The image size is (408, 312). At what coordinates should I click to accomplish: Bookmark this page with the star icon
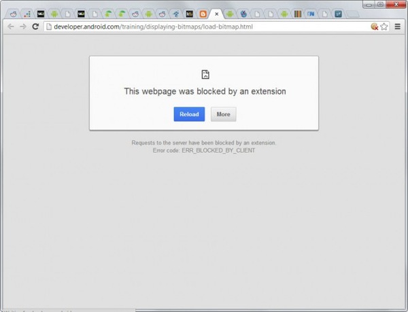384,27
